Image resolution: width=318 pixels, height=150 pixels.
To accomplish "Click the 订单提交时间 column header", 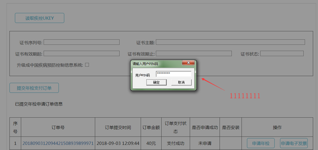I will tap(118, 127).
